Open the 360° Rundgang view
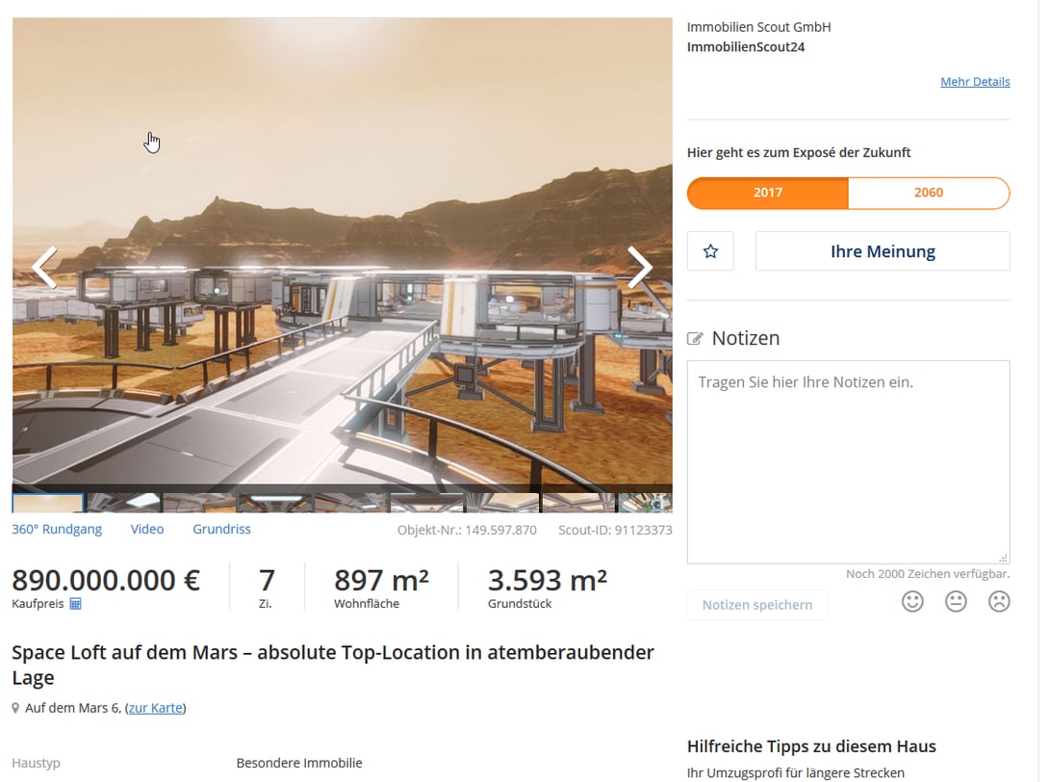Viewport: 1049px width, 782px height. tap(57, 529)
